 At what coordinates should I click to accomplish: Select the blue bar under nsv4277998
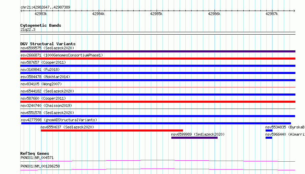156,123
